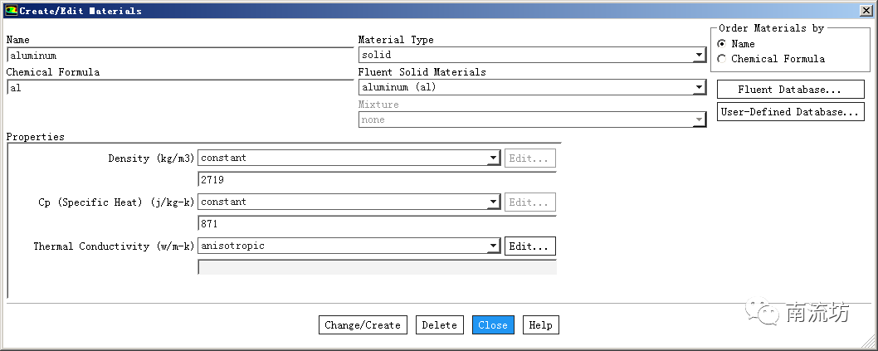Click the Density value field showing 2719

coord(377,180)
